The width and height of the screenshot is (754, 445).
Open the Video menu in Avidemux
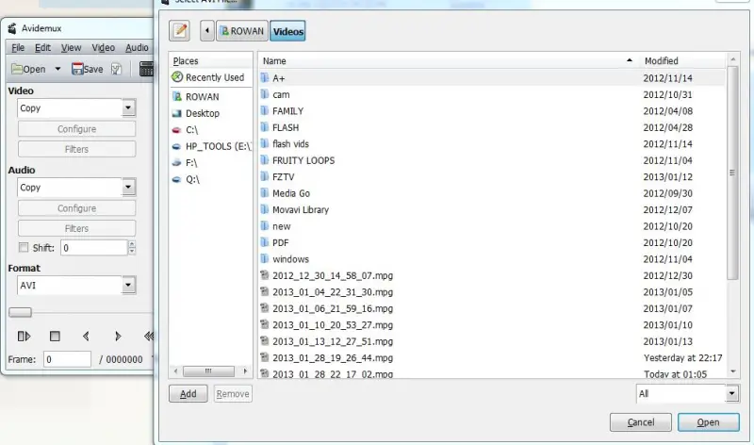point(103,48)
